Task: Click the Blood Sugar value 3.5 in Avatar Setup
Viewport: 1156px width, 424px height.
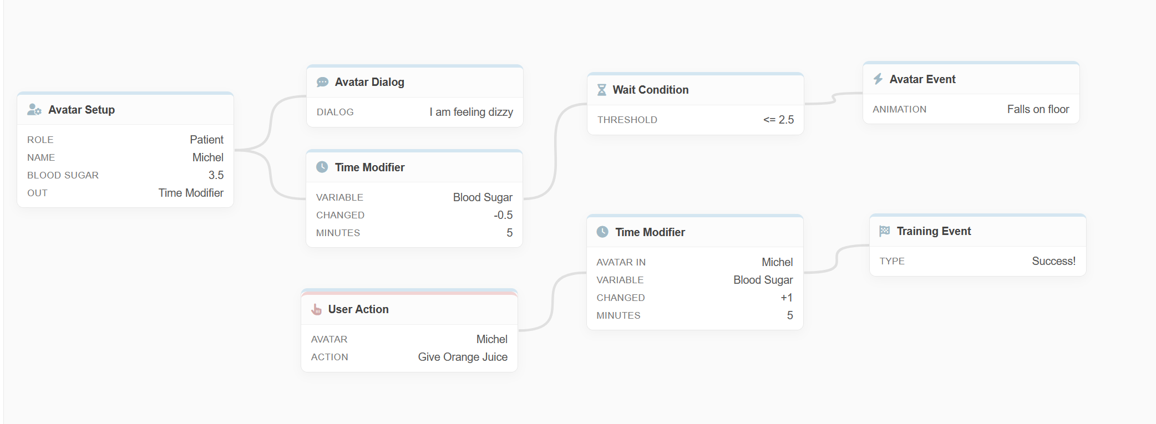Action: coord(216,175)
